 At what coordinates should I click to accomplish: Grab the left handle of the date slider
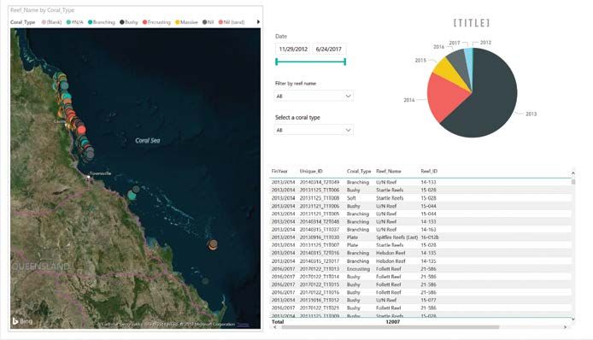(x=277, y=62)
